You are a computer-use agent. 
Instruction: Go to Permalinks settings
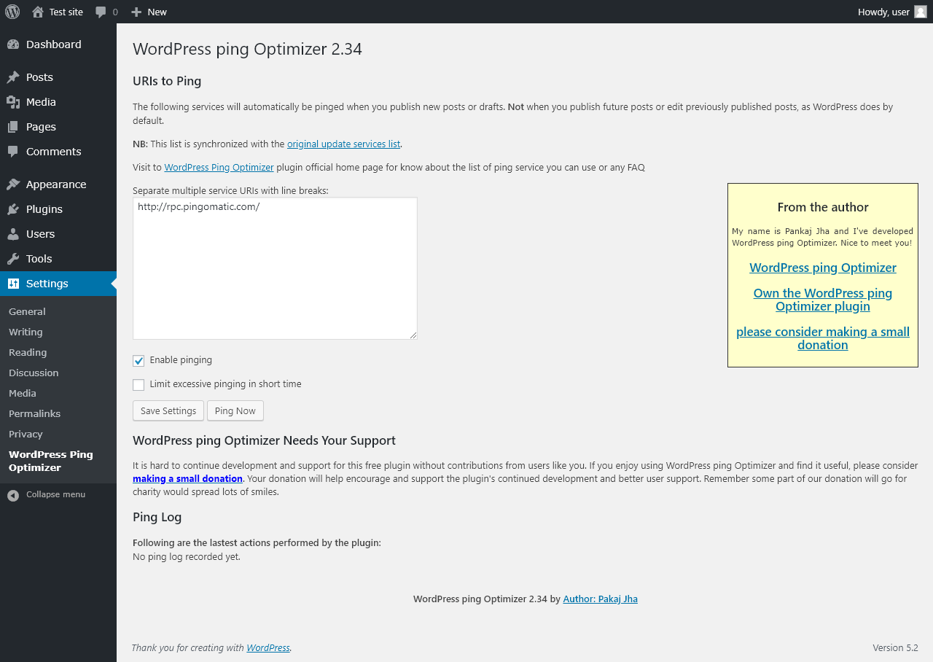pyautogui.click(x=34, y=413)
